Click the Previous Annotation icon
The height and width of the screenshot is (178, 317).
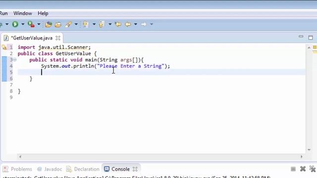pyautogui.click(x=102, y=24)
